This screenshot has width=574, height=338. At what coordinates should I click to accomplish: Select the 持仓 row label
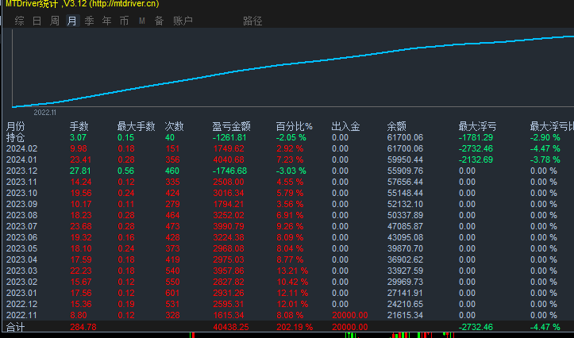click(15, 137)
